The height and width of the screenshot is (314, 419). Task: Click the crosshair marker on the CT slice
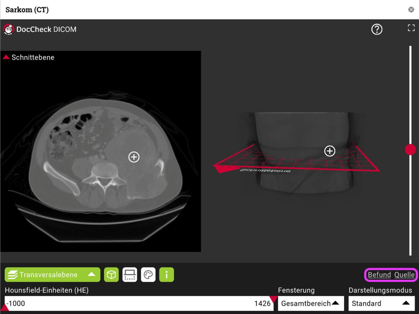134,157
